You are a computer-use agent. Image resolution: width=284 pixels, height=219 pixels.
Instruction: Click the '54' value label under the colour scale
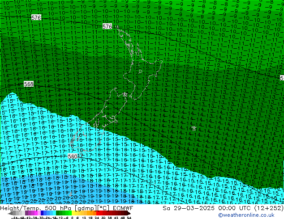point(129,218)
